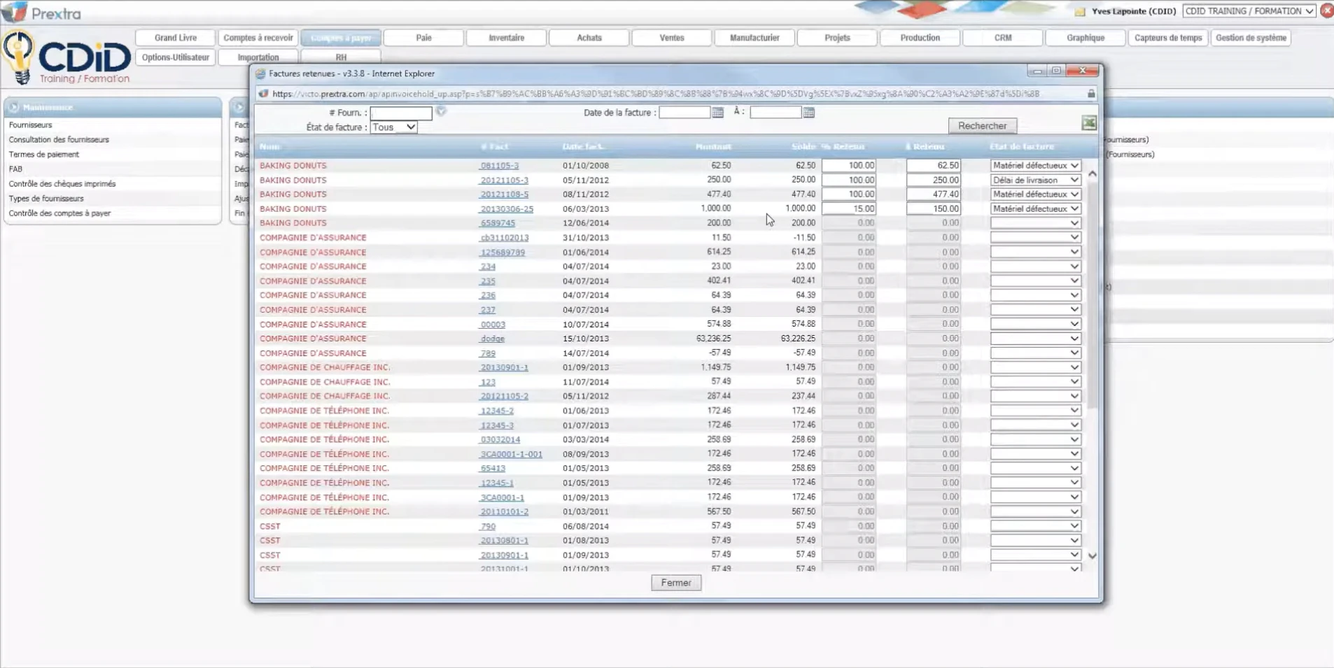
Task: Click the Prextra logo icon at top left
Action: tap(15, 12)
